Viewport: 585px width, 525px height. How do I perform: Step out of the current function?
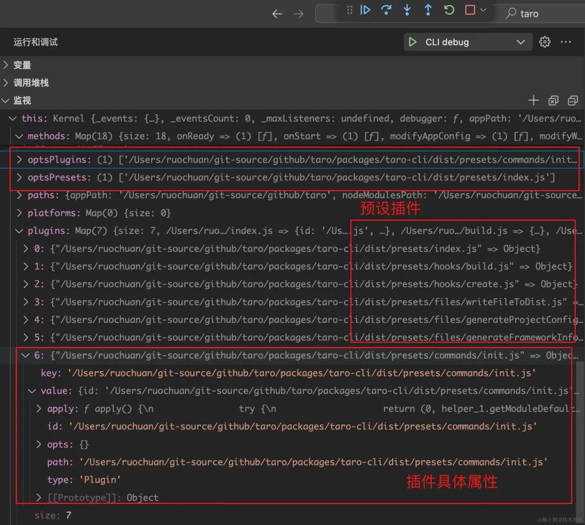[x=428, y=10]
